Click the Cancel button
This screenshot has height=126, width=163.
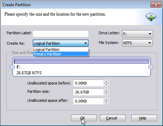pos(113,118)
